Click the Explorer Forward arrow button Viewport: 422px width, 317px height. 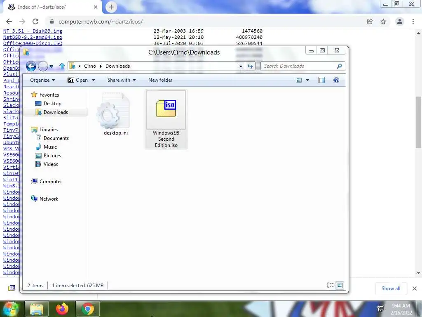(43, 66)
